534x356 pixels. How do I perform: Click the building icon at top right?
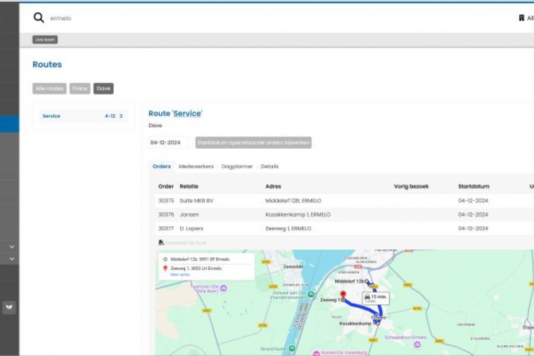click(521, 18)
